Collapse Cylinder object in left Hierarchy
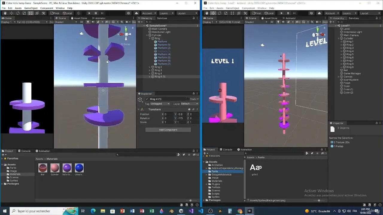The image size is (383, 215). [147, 35]
